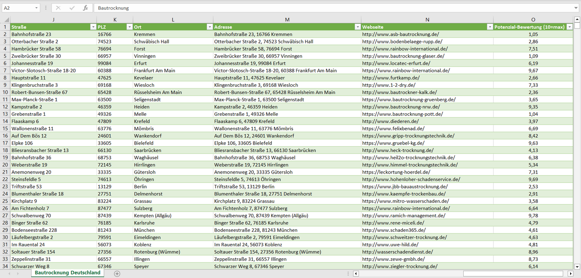Open the Potenzial-Bewertung filter dropdown

569,27
